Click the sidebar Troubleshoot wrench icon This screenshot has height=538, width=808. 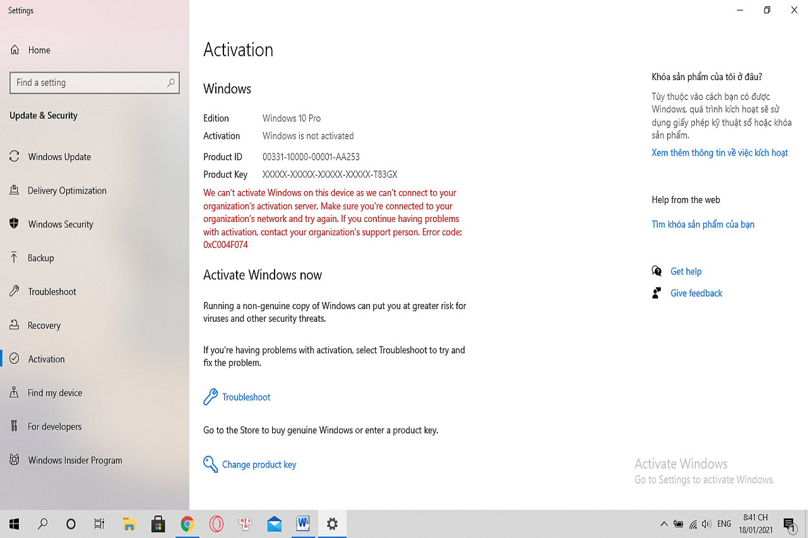click(x=15, y=291)
